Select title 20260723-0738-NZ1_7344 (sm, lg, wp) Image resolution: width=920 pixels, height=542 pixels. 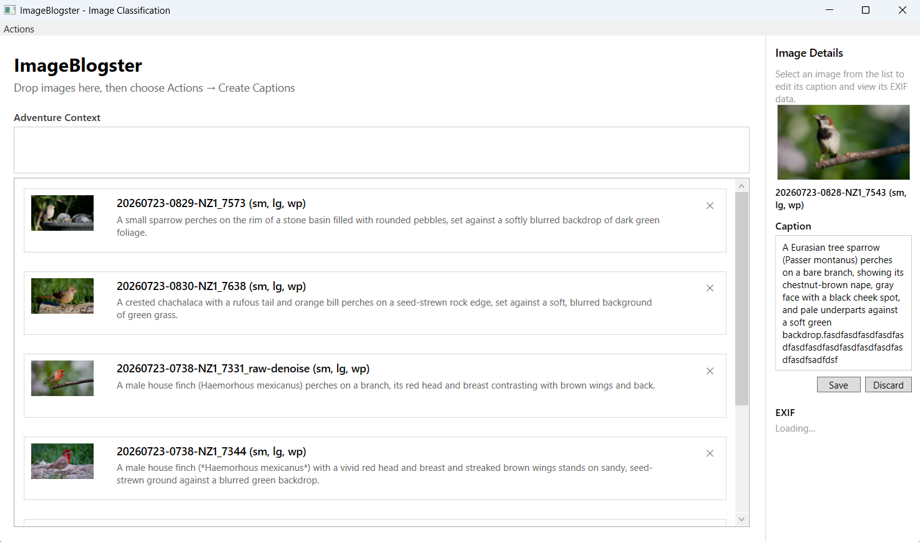coord(211,452)
